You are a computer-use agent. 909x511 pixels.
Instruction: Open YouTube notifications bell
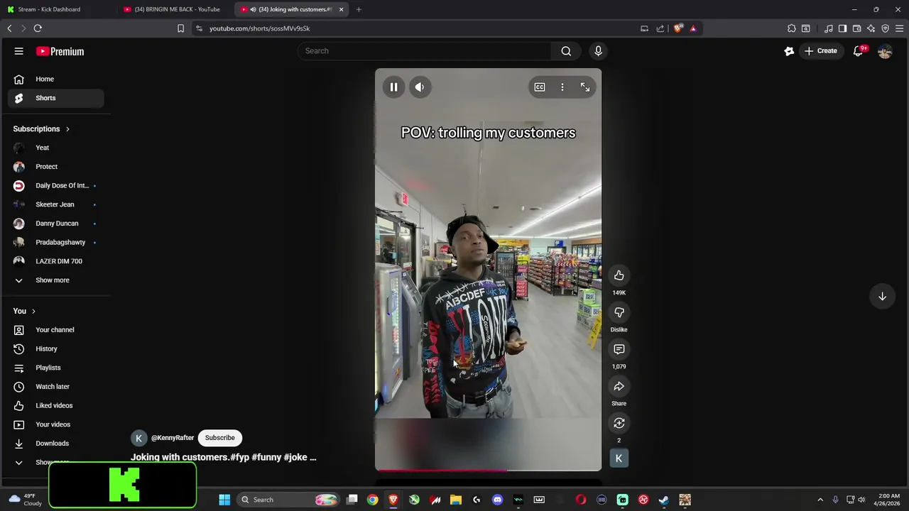pyautogui.click(x=858, y=51)
